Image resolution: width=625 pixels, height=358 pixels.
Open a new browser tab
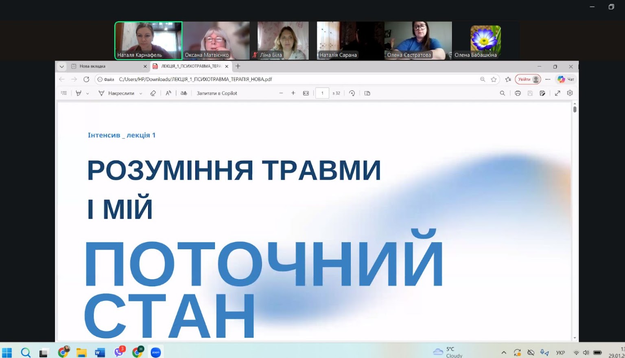(238, 66)
